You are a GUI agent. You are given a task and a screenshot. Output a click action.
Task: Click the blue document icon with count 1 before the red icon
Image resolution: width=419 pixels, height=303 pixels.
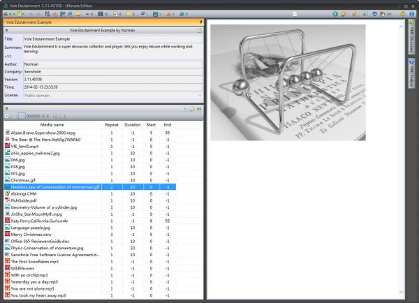[156, 14]
